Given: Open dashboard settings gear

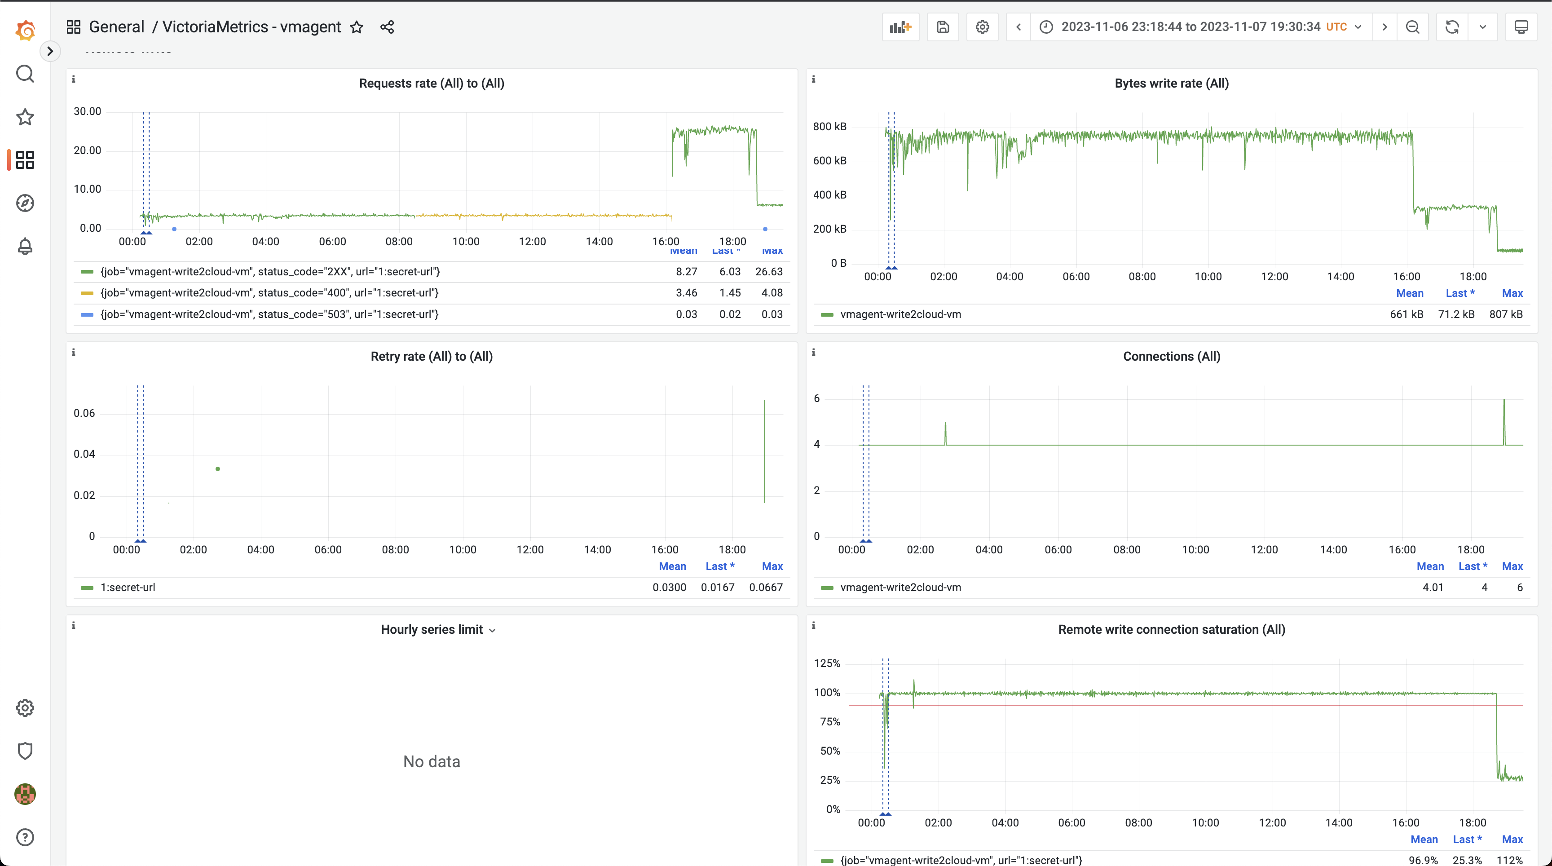Looking at the screenshot, I should (982, 27).
